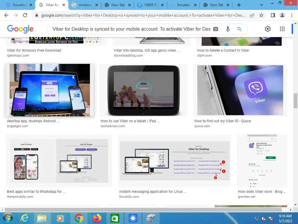The image size is (298, 224).
Task: Open Viber for Windows Free Download result
Action: tap(34, 50)
